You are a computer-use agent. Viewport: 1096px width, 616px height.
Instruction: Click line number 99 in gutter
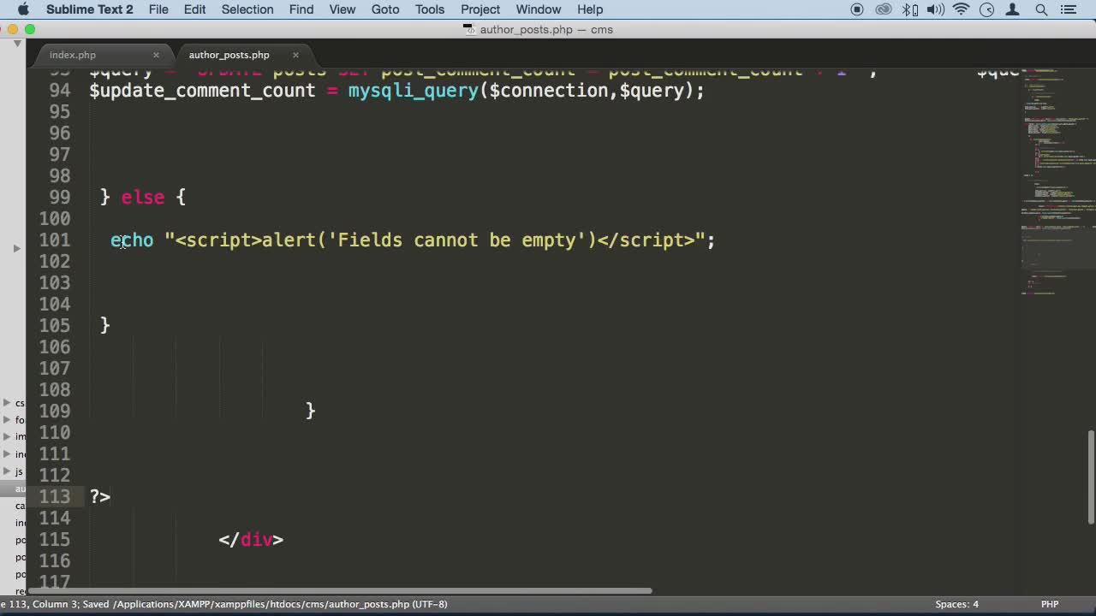[x=61, y=198]
